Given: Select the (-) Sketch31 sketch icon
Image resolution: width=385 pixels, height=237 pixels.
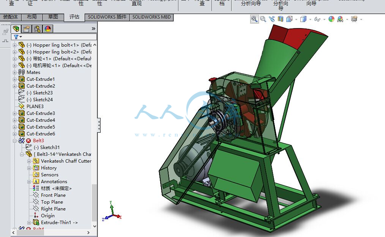Looking at the screenshot, I should coord(29,147).
